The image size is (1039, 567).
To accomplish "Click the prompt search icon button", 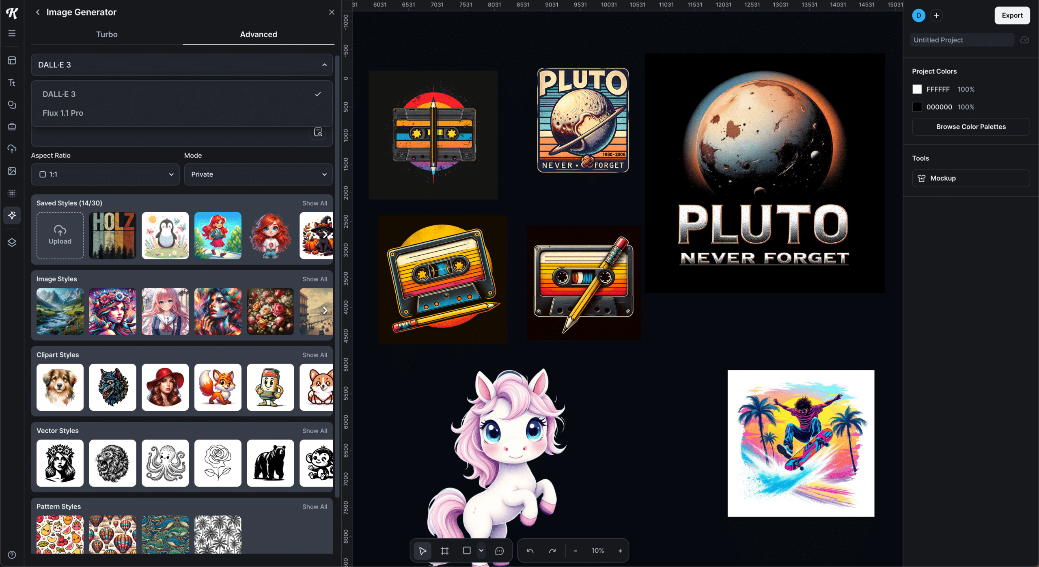I will (x=318, y=132).
